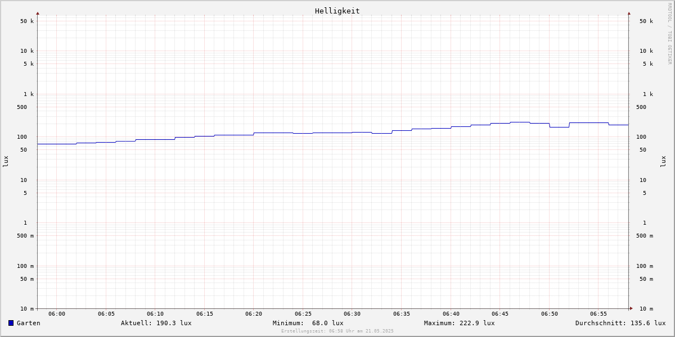Select the "1 k" label on right axis
The width and height of the screenshot is (675, 337).
(648, 94)
